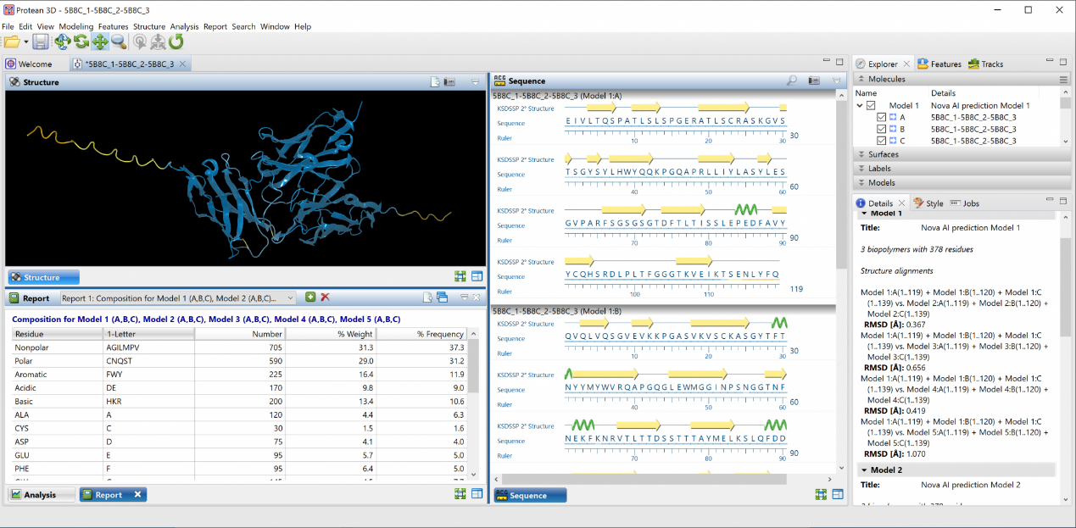This screenshot has height=528, width=1076.
Task: Collapse the Model 1 tree node
Action: point(860,106)
